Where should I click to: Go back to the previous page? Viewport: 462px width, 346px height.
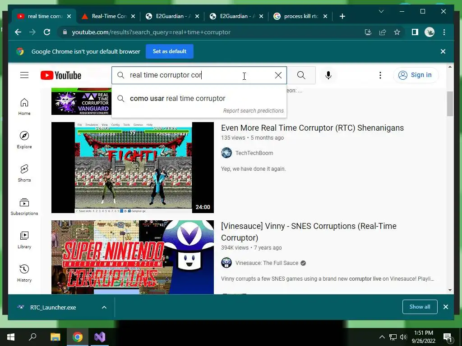click(x=18, y=32)
